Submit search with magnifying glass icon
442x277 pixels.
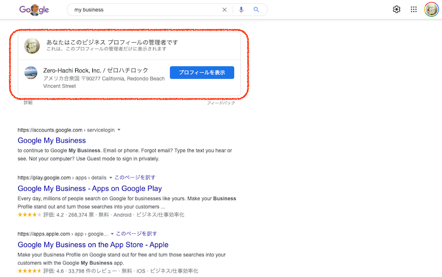coord(256,9)
